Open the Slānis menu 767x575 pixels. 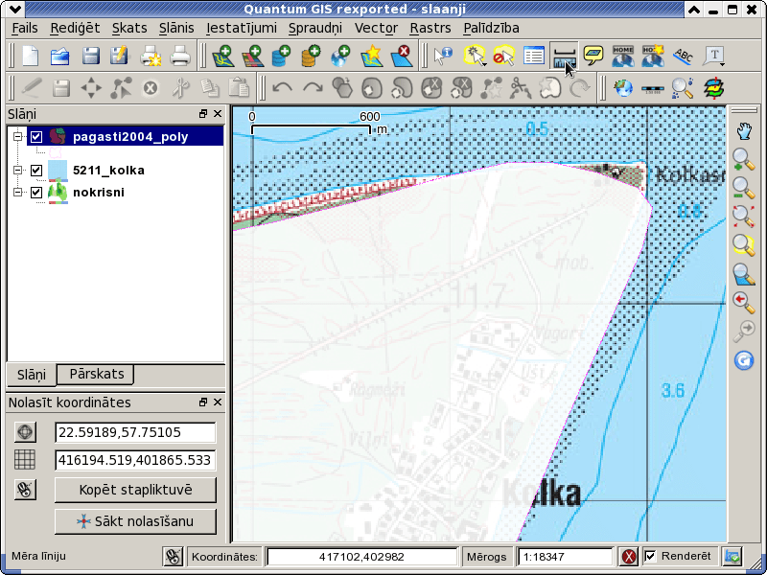[176, 28]
